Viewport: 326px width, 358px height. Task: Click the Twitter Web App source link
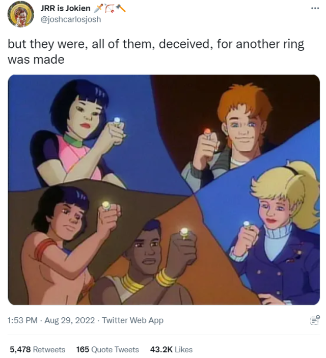[132, 320]
